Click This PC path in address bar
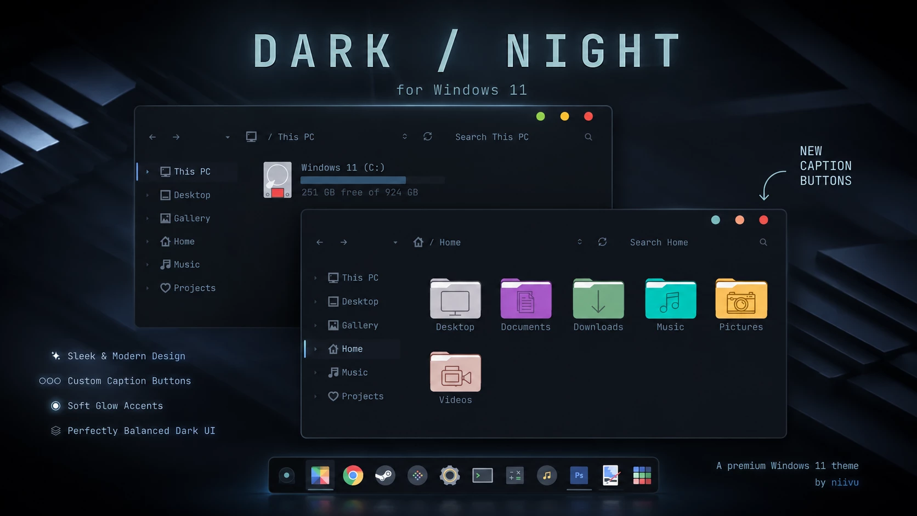 (296, 137)
